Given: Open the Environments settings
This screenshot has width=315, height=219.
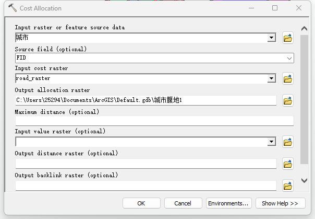Looking at the screenshot, I should click(x=228, y=203).
